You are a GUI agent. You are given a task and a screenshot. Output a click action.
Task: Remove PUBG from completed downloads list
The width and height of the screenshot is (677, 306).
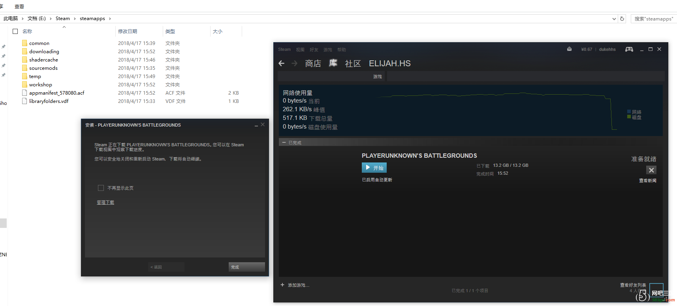[x=651, y=170]
